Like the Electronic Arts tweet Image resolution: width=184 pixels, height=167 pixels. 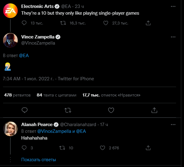point(106,23)
